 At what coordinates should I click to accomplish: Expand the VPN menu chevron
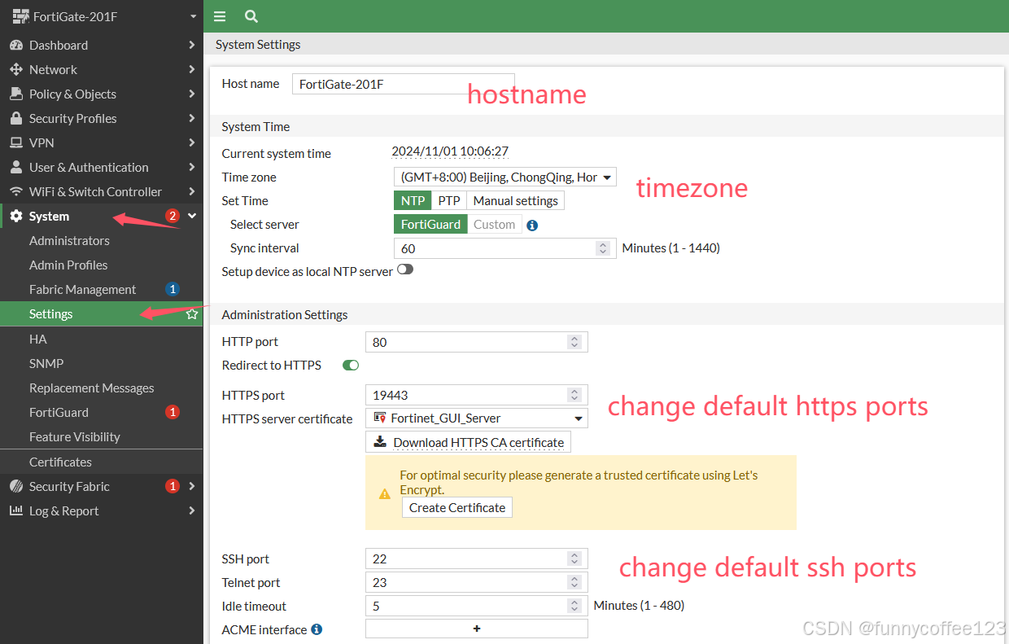click(x=192, y=142)
